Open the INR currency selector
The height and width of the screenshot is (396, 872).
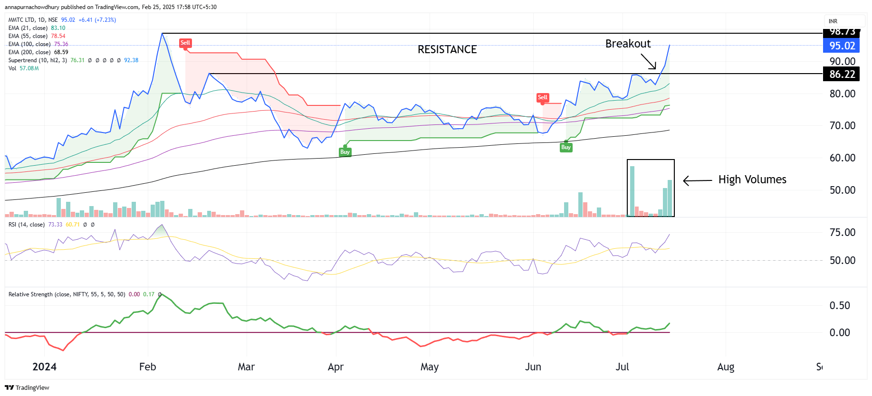click(833, 21)
